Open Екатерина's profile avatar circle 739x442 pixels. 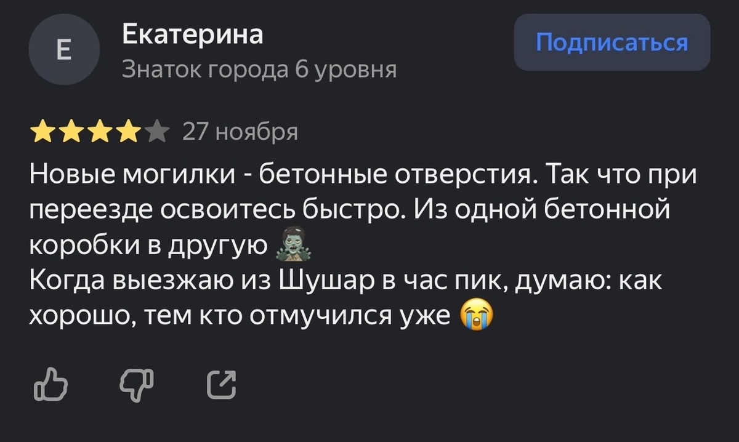click(64, 50)
